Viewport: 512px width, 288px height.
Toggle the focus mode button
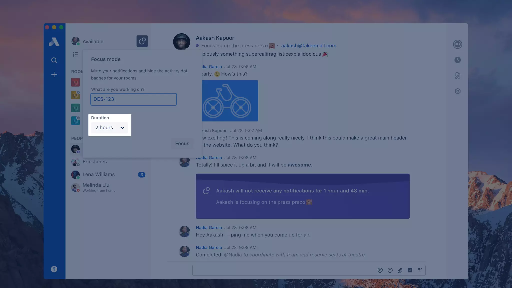142,41
